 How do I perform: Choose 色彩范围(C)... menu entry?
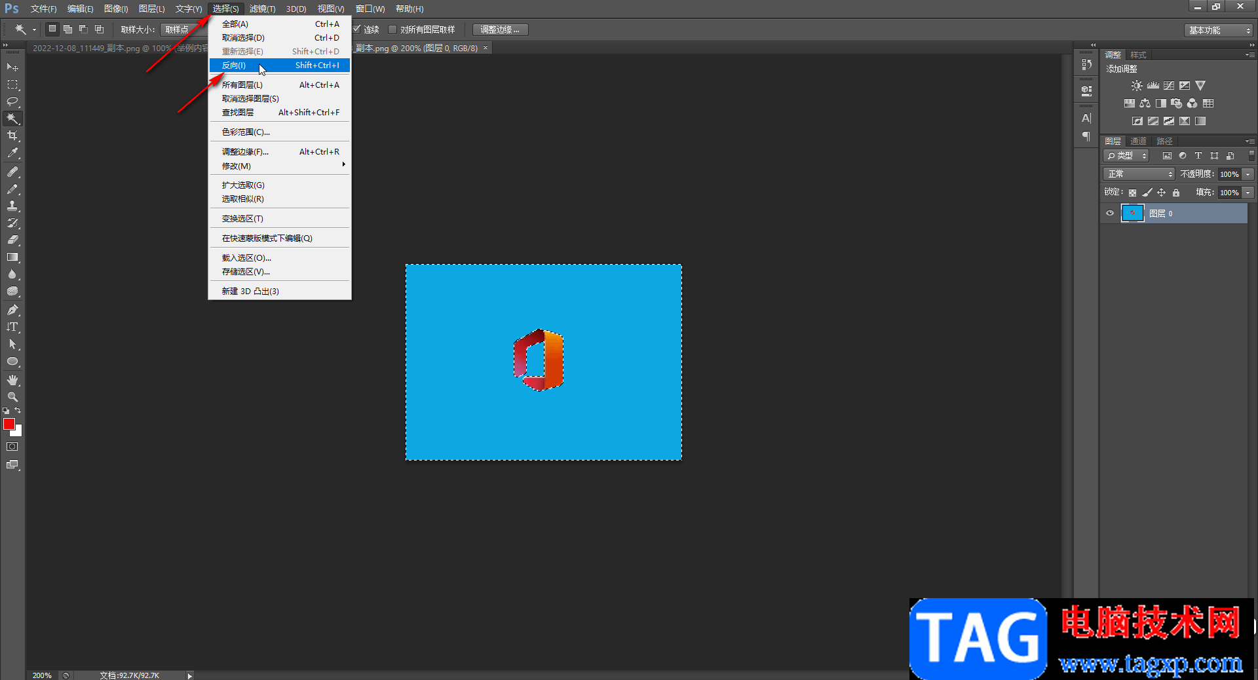280,132
